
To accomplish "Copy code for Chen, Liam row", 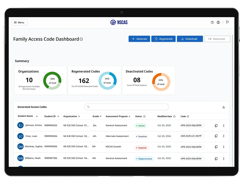I will tap(216, 136).
